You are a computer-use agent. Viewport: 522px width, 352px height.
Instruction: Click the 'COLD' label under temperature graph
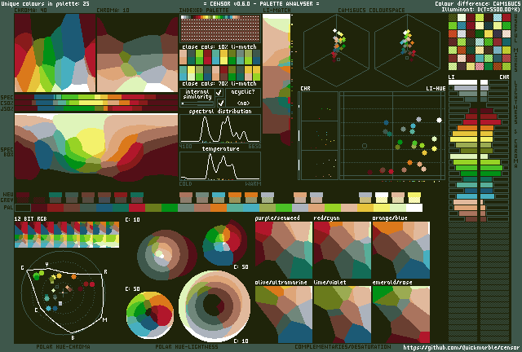[x=185, y=184]
